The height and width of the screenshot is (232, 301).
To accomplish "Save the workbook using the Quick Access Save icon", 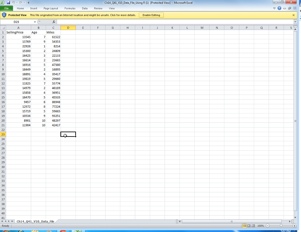I will coord(9,2).
